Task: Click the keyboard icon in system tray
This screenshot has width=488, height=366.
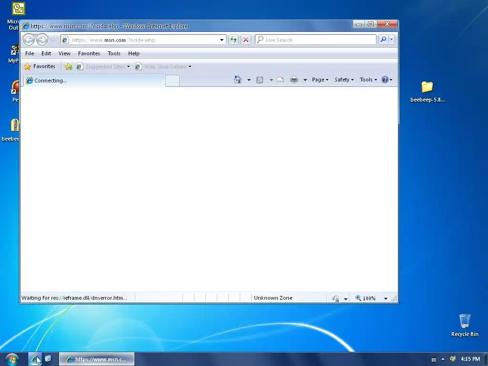Action: click(434, 359)
